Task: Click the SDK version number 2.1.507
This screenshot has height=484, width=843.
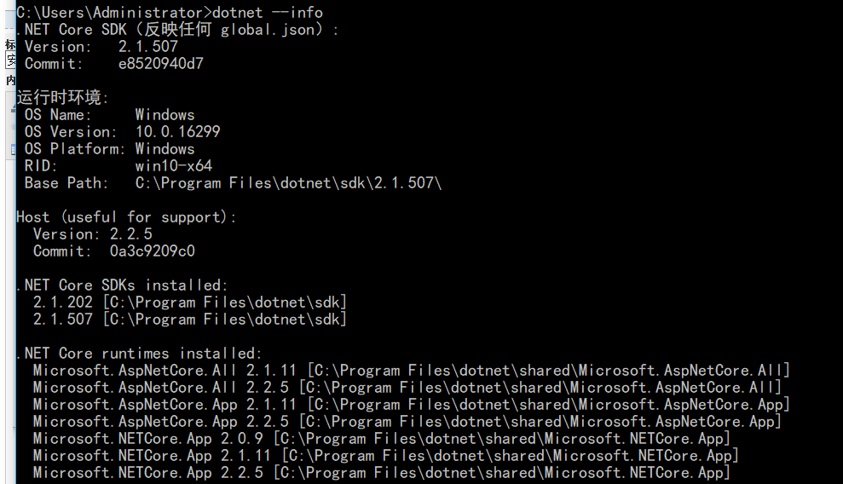Action: [x=147, y=46]
